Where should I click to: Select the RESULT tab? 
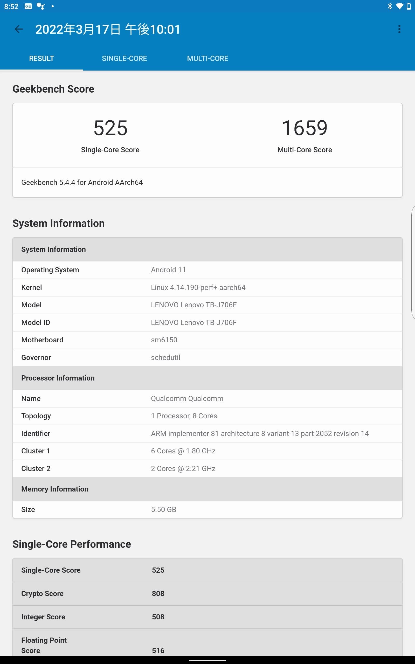pyautogui.click(x=41, y=58)
